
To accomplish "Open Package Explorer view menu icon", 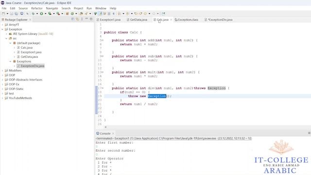I will click(x=82, y=19).
